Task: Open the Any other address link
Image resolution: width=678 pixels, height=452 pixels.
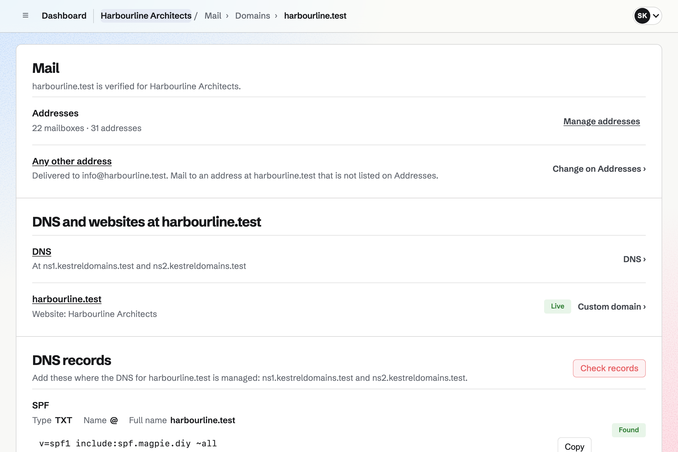Action: [72, 161]
